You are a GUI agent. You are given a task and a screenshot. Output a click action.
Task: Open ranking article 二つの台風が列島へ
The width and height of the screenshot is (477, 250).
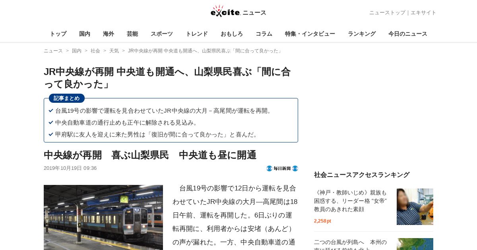351,244
